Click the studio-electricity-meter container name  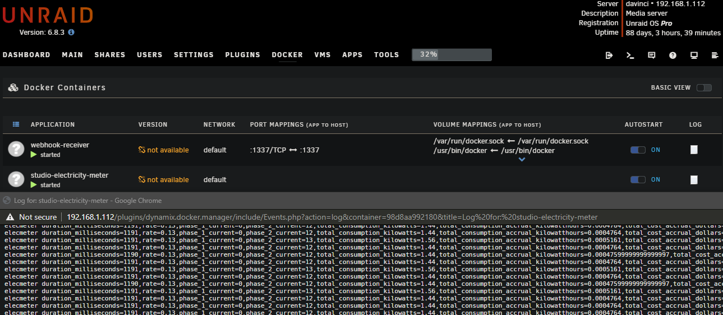click(x=70, y=175)
